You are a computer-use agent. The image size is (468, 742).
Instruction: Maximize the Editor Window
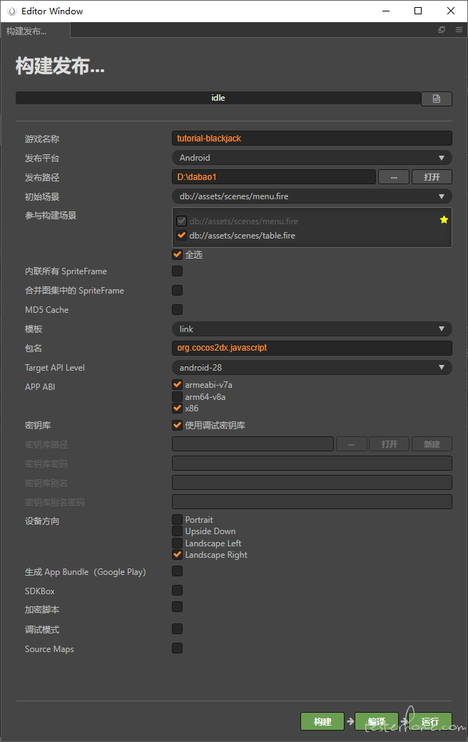(418, 11)
